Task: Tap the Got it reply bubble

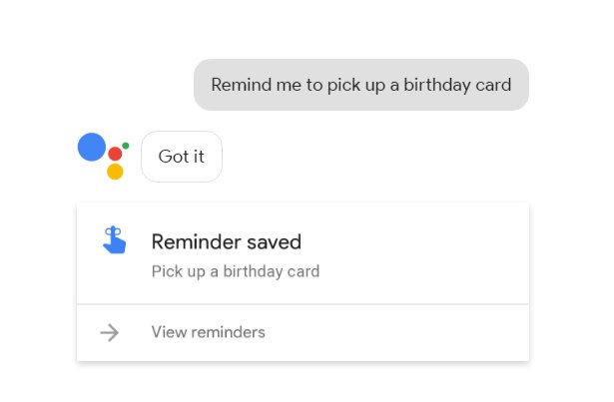Action: [182, 157]
